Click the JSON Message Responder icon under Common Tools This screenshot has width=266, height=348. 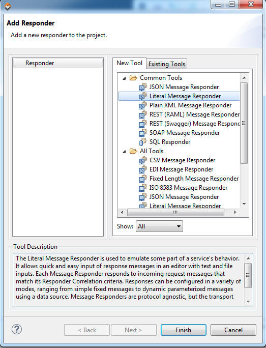coord(142,87)
